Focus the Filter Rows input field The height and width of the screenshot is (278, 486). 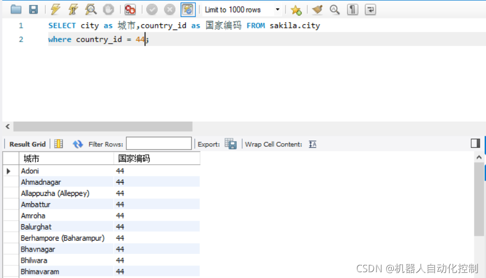point(158,144)
